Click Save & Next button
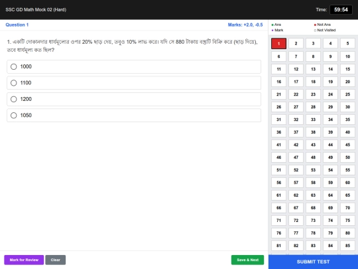 tap(247, 260)
